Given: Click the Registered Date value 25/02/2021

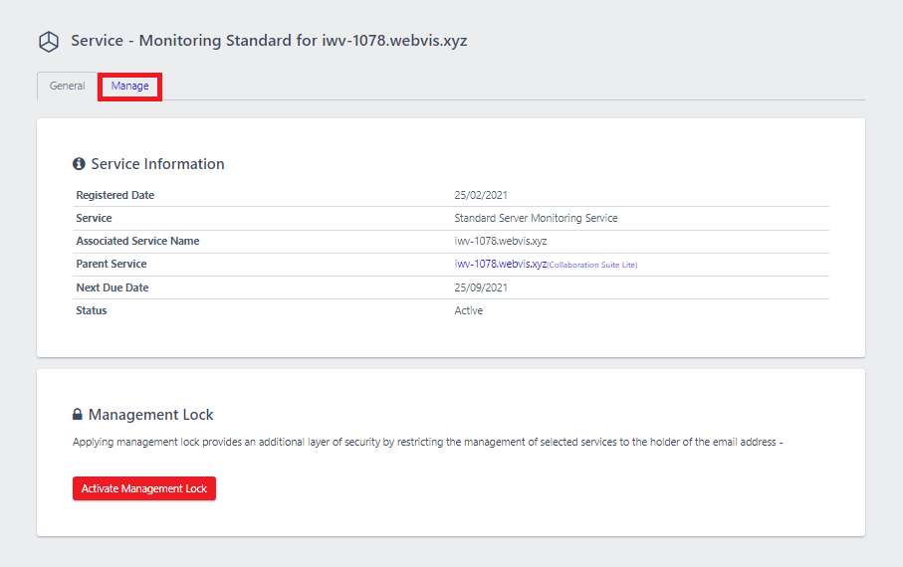Looking at the screenshot, I should tap(480, 195).
